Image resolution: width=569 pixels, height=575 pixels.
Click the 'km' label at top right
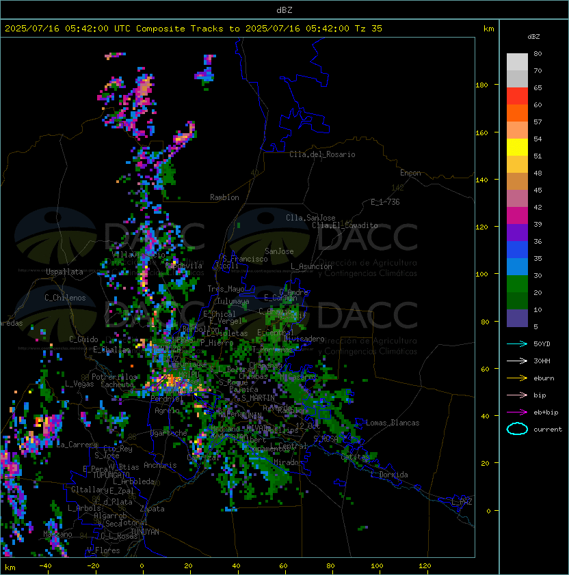(488, 29)
